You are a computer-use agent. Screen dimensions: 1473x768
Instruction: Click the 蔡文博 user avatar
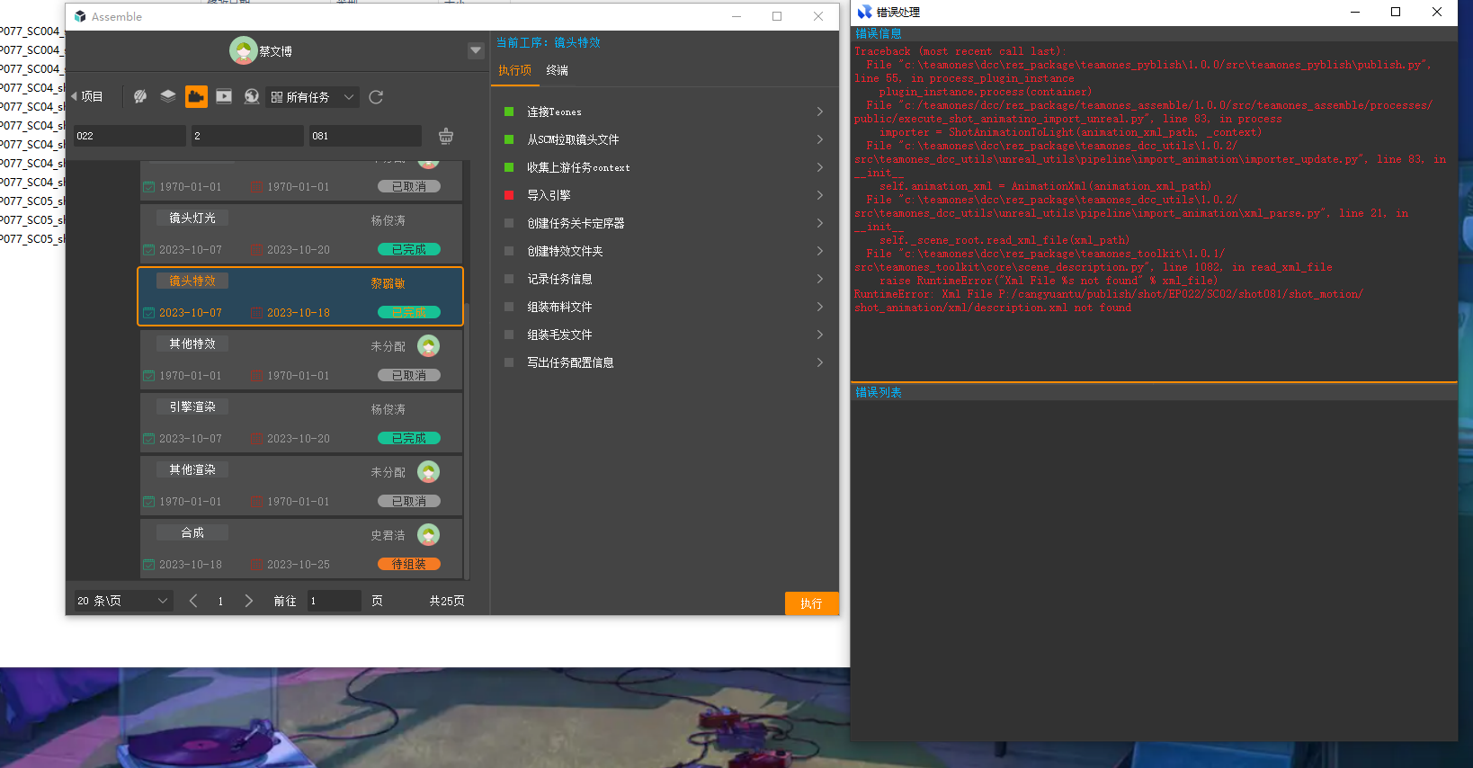pyautogui.click(x=243, y=50)
